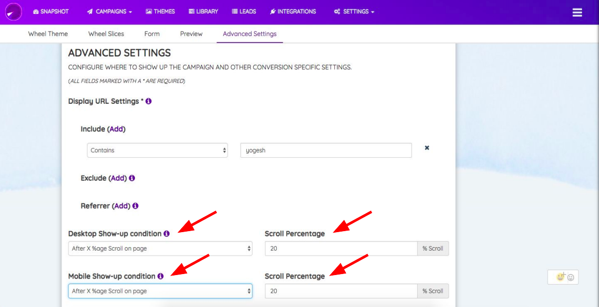This screenshot has height=307, width=599.
Task: Open the Contains match-type dropdown
Action: (157, 150)
